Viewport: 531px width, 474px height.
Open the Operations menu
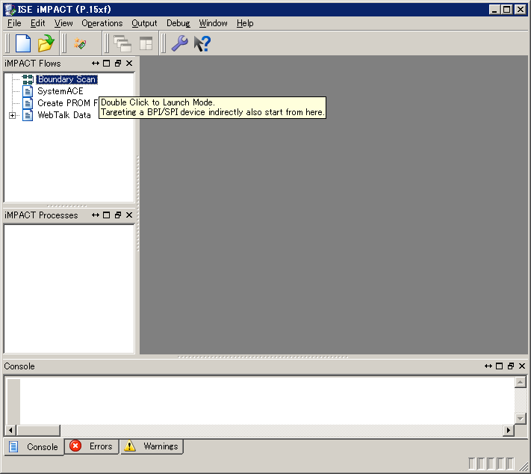102,23
